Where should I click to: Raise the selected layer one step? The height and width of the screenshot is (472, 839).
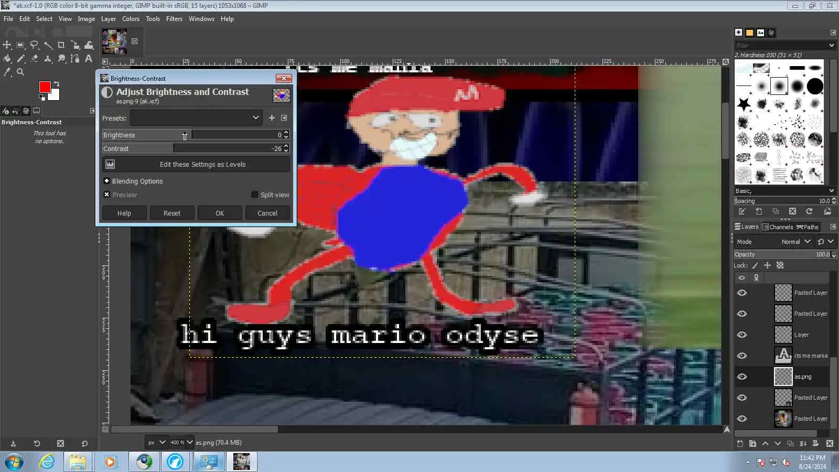click(x=765, y=444)
